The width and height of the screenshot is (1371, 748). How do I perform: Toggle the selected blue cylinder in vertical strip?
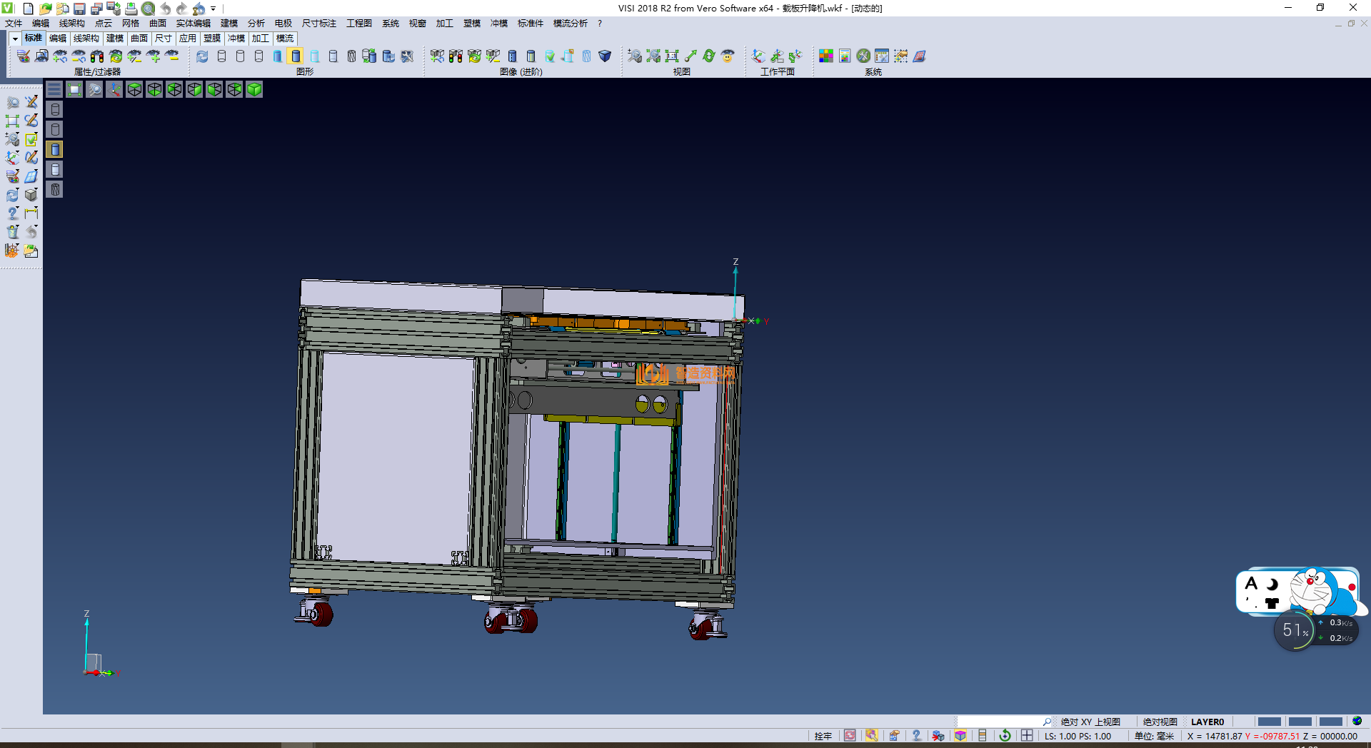[x=55, y=149]
